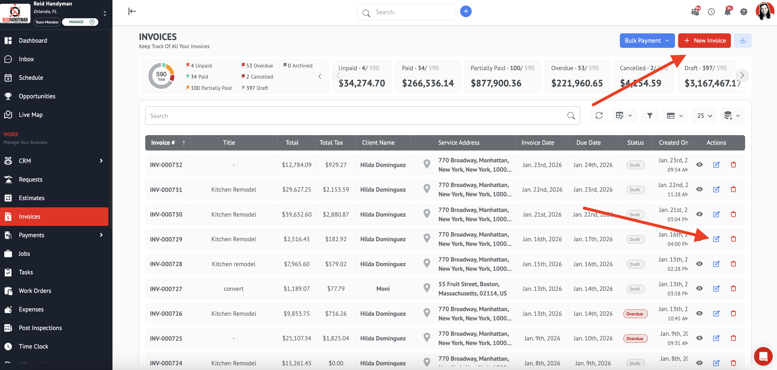Click the MANAGE button under company name
This screenshot has width=777, height=370.
pos(80,22)
